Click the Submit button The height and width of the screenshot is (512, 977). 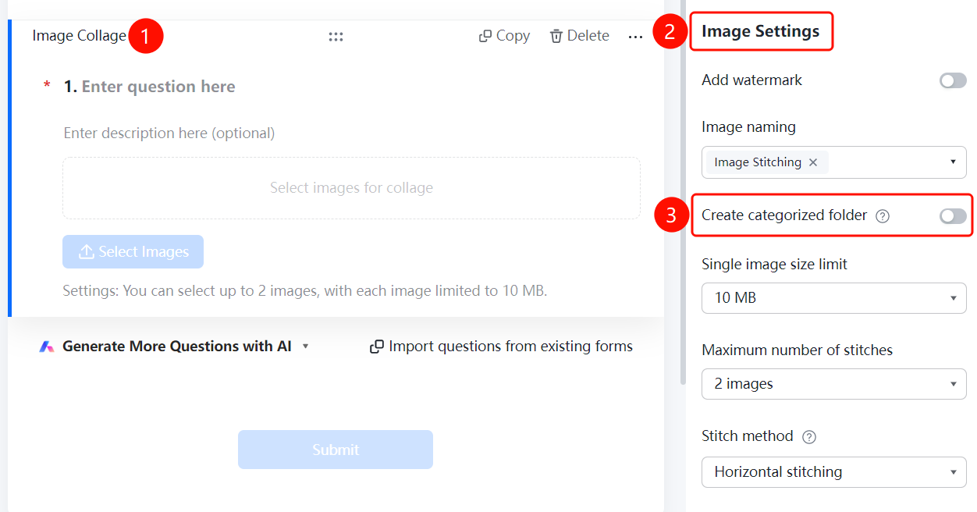click(x=336, y=450)
